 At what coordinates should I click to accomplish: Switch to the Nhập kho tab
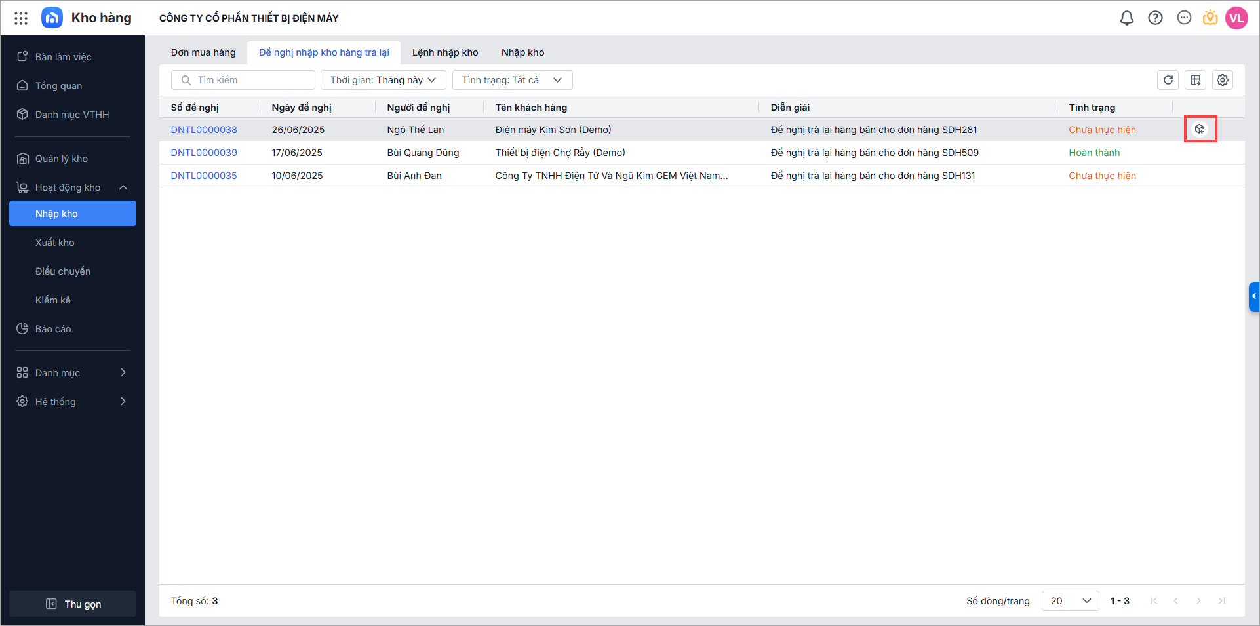coord(522,52)
